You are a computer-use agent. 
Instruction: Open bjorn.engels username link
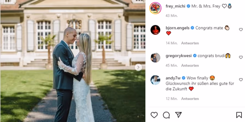(177, 28)
